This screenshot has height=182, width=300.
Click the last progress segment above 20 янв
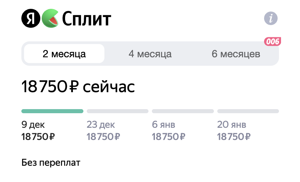point(248,111)
